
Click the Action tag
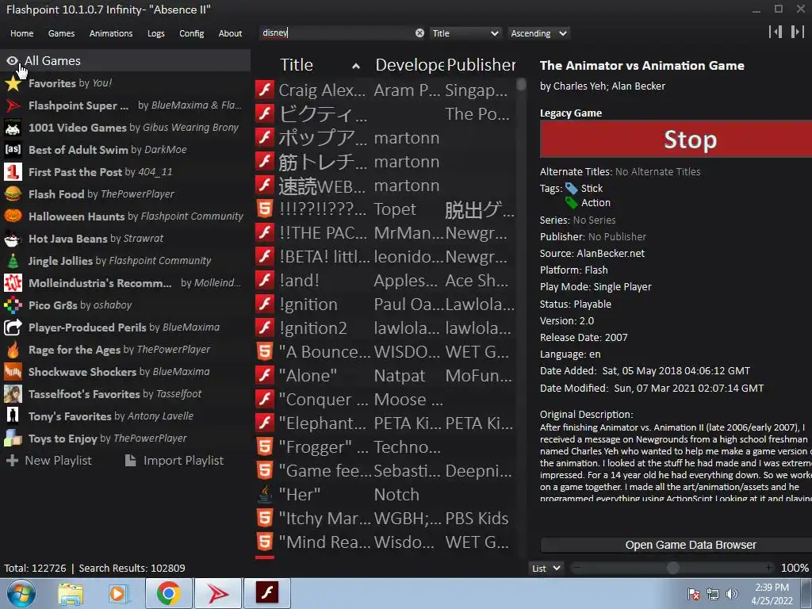(x=596, y=202)
